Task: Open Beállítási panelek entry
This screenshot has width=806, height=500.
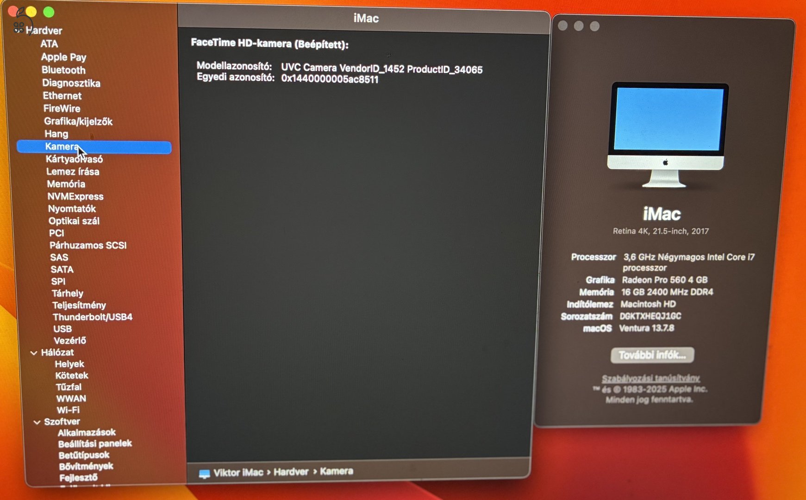Action: [x=95, y=444]
